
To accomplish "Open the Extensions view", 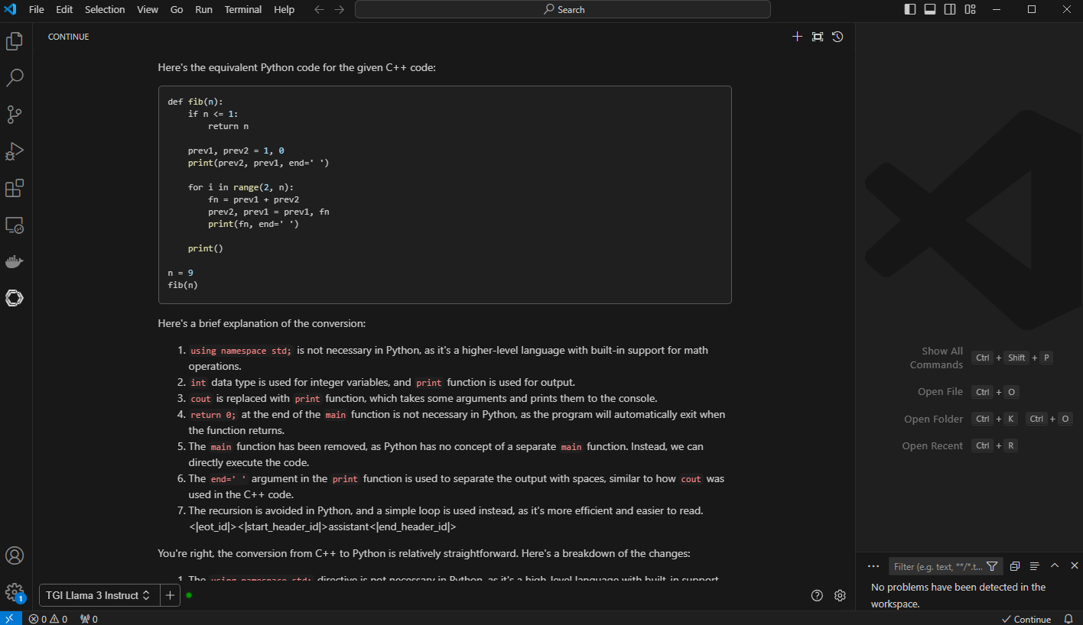I will [15, 187].
